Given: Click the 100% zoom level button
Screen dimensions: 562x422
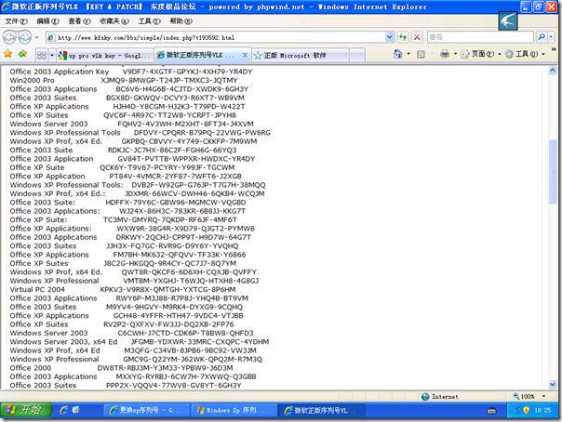Looking at the screenshot, I should (524, 396).
